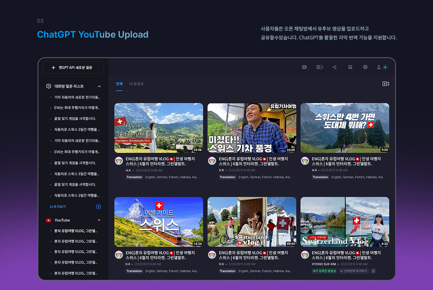Click the video title under the 22:06 thumbnail

(160, 161)
